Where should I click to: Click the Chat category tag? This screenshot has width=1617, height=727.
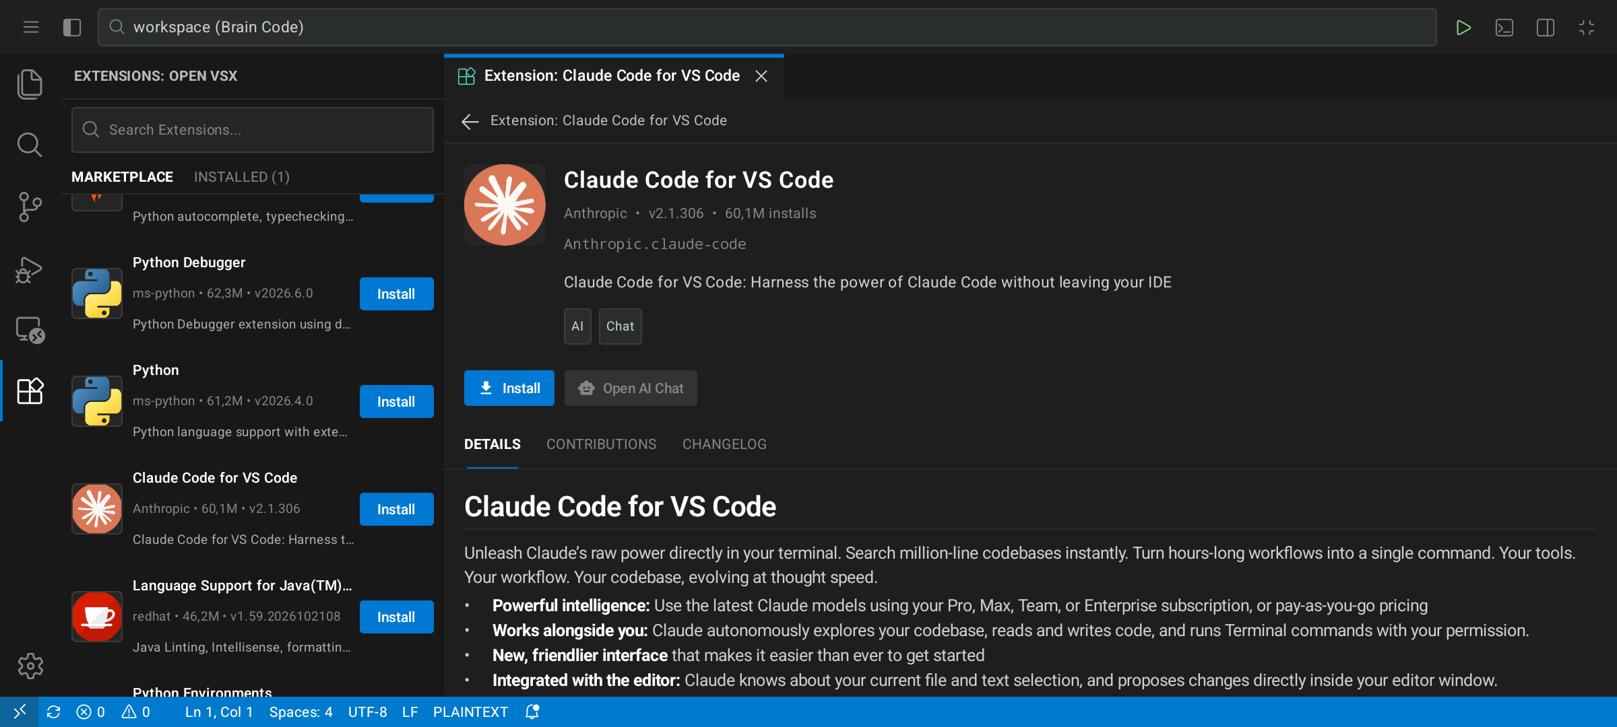click(620, 326)
